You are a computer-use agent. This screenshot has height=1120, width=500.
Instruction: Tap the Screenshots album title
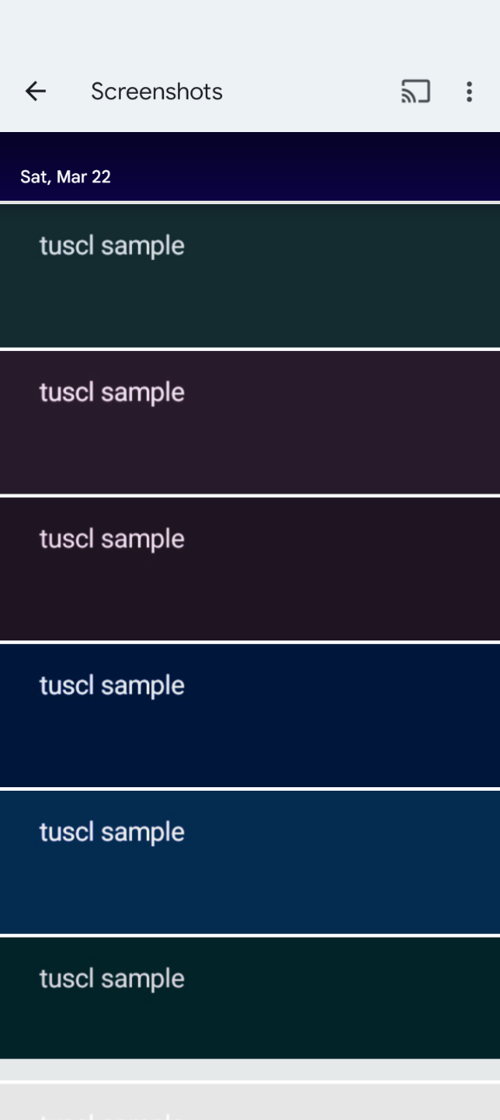click(x=157, y=91)
